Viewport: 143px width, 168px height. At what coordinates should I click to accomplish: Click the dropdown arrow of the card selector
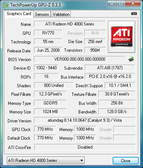click(82, 160)
